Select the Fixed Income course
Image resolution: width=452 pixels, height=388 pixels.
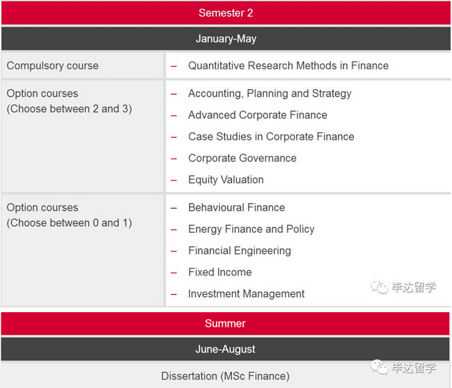click(x=220, y=272)
